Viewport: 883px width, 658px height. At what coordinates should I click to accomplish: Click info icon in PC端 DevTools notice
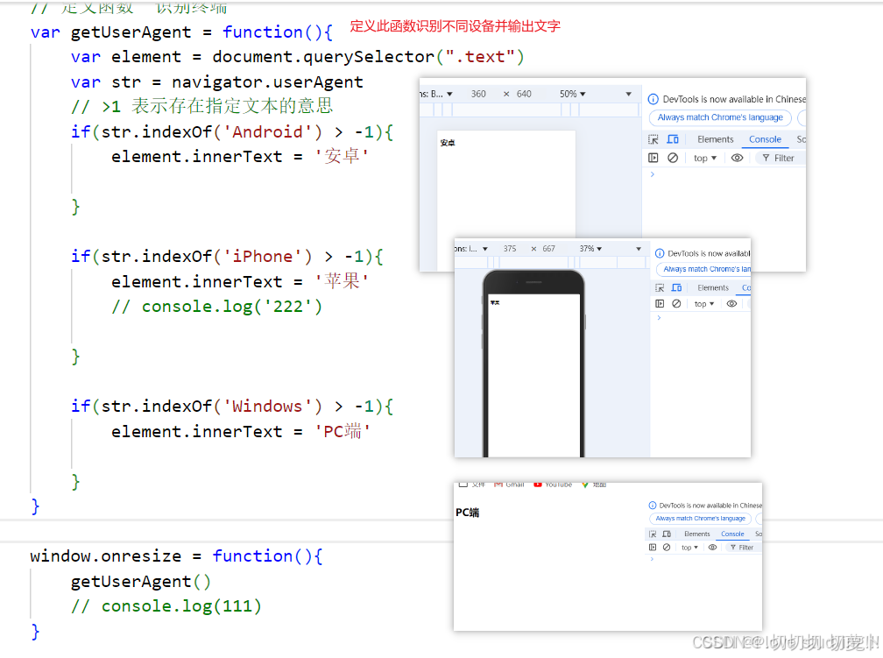[653, 506]
